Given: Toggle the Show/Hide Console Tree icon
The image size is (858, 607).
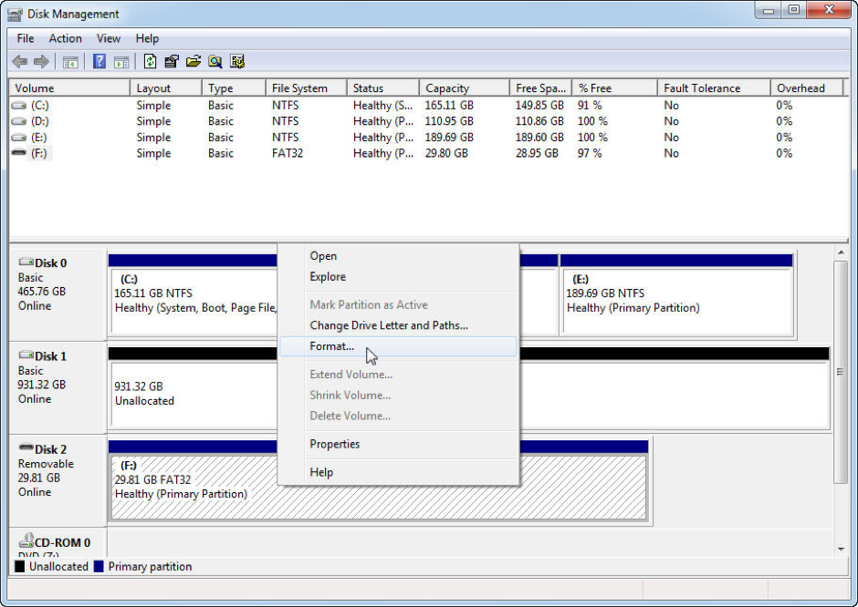Looking at the screenshot, I should pyautogui.click(x=70, y=62).
